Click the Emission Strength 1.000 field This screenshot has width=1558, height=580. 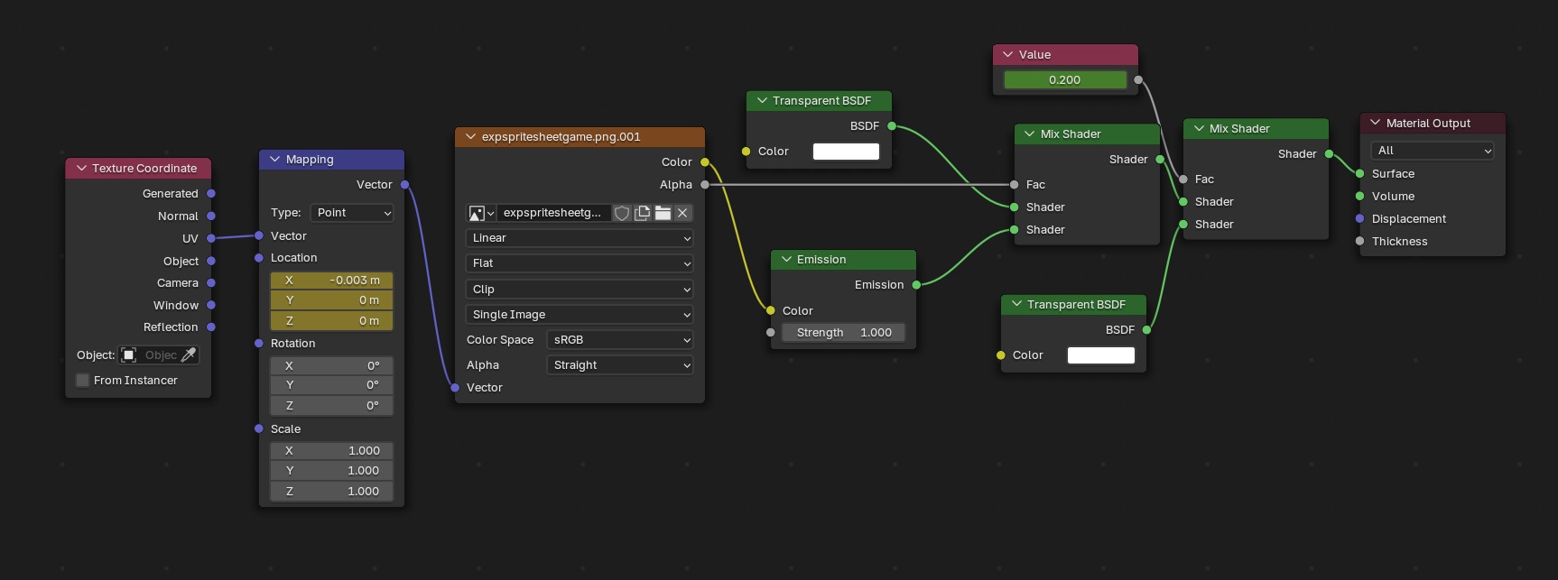click(x=843, y=333)
